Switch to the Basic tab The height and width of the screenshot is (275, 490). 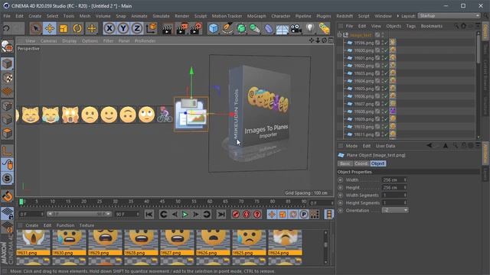tap(345, 163)
